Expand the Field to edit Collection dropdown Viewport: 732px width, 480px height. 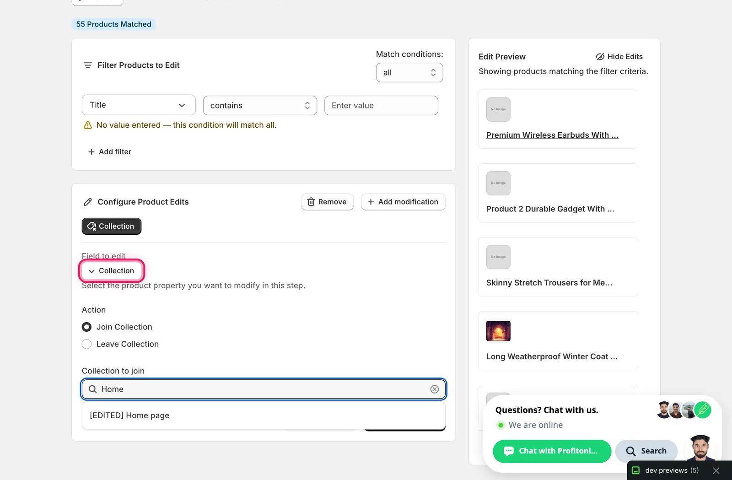(112, 271)
